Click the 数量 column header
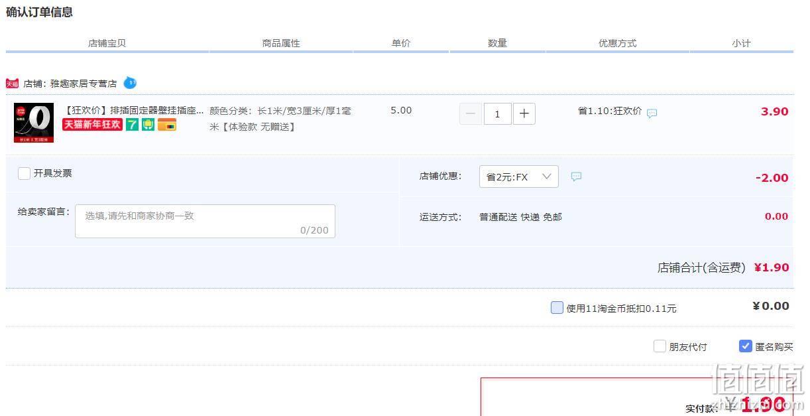 (497, 43)
